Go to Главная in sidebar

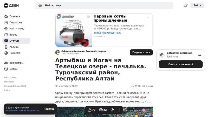[15, 16]
